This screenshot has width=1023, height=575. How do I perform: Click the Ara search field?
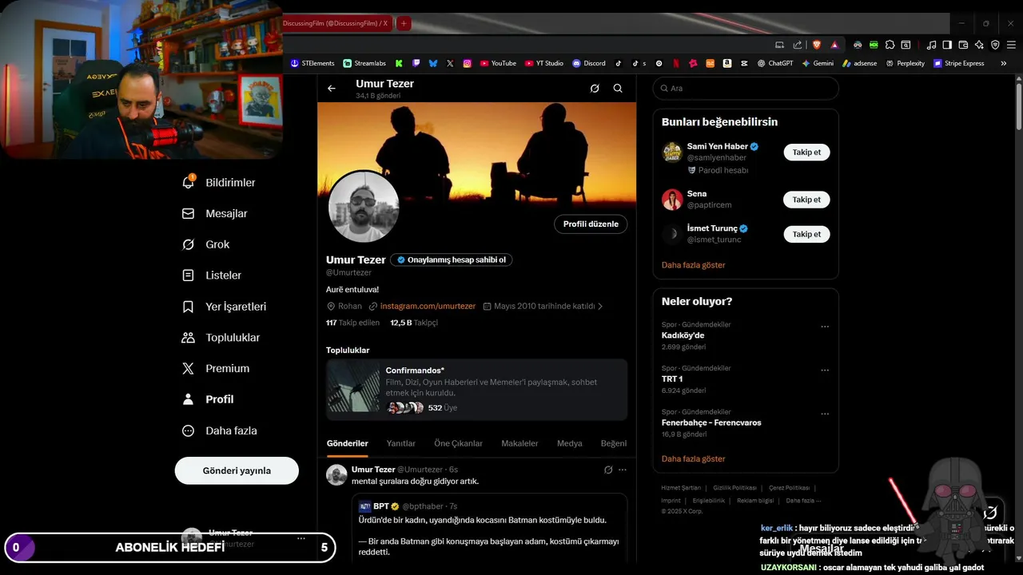pyautogui.click(x=746, y=89)
